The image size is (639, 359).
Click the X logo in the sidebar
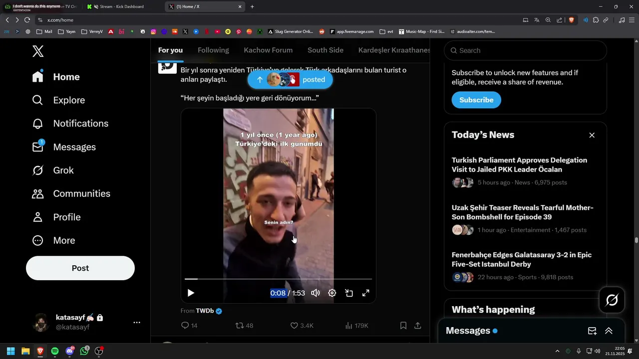coord(38,51)
